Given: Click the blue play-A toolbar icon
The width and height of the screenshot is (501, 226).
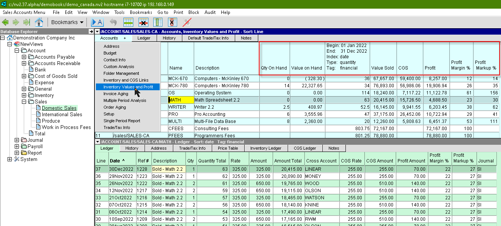Looking at the screenshot, I should point(97,22).
